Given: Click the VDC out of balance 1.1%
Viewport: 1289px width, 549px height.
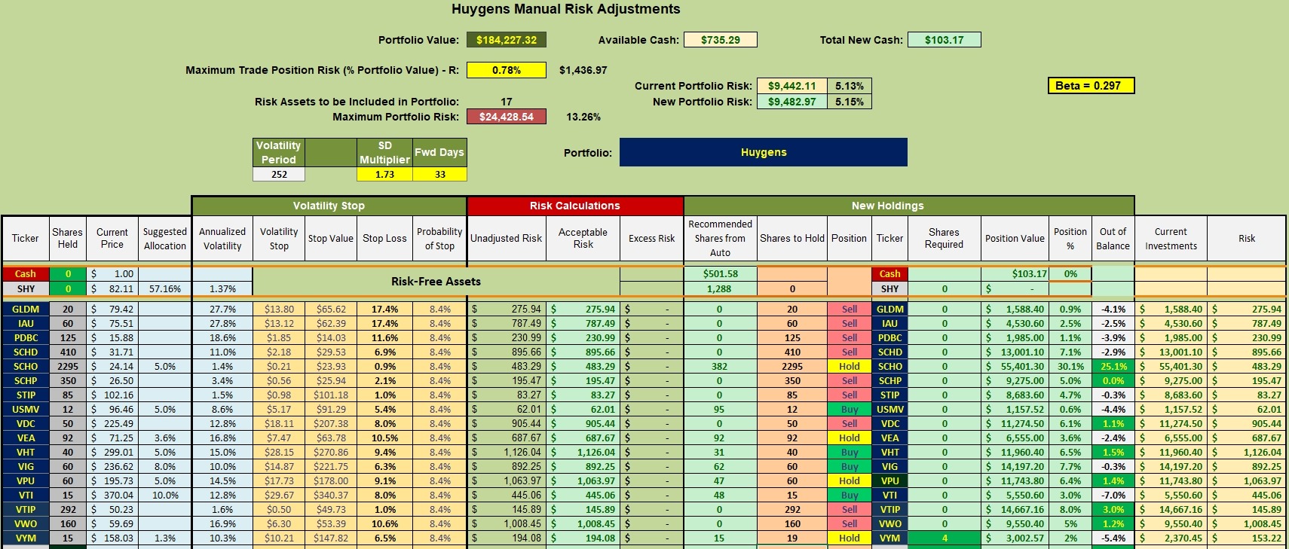Looking at the screenshot, I should click(1113, 423).
